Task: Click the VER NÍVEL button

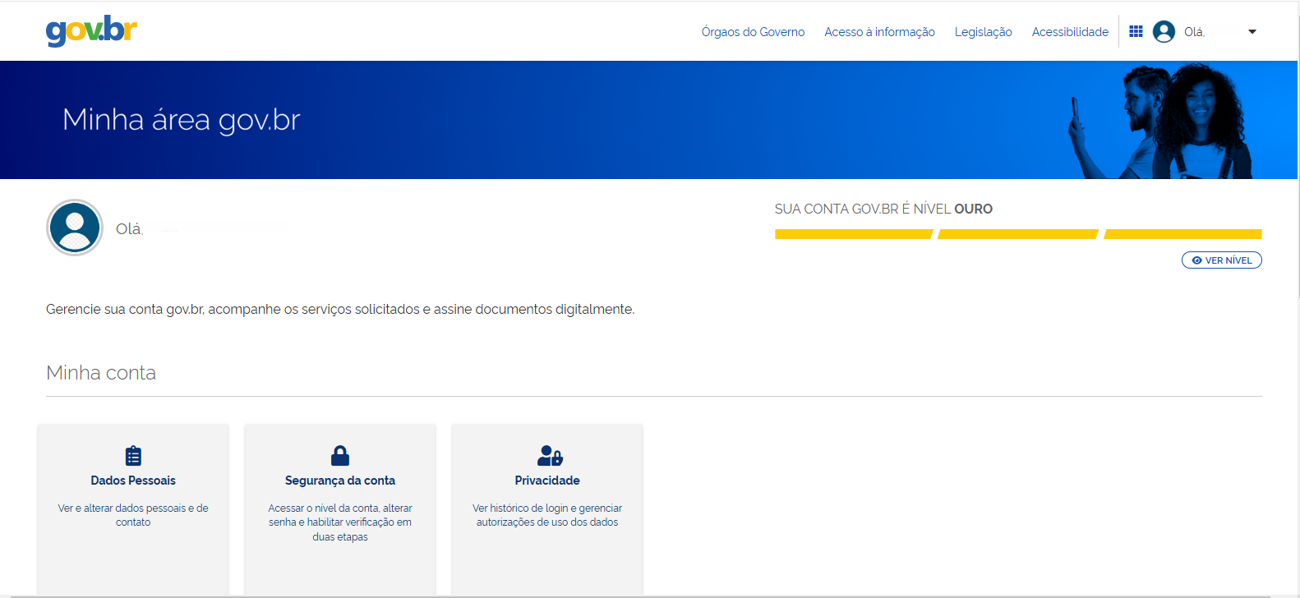Action: (1221, 260)
